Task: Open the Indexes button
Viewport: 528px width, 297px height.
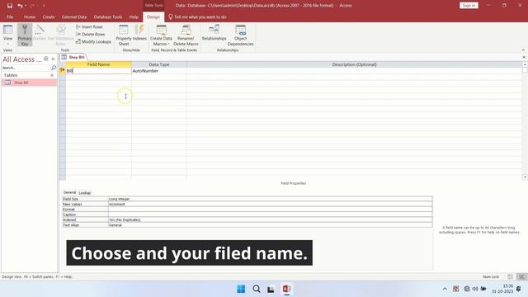Action: tap(139, 33)
